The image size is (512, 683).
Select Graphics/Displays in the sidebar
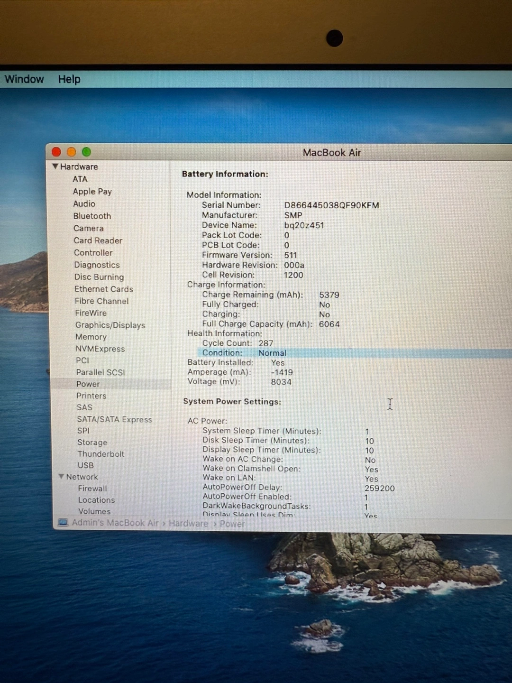[110, 325]
